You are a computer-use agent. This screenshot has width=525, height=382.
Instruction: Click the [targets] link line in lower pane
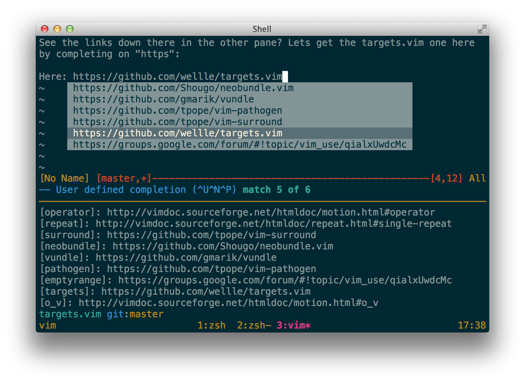coord(175,292)
